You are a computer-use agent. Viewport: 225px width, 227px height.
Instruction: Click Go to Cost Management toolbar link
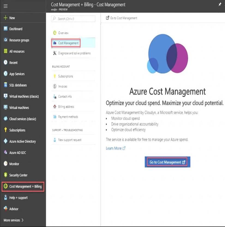(122, 18)
